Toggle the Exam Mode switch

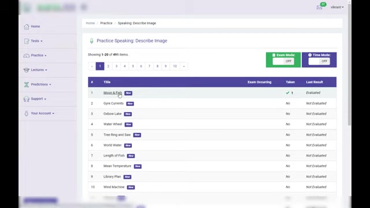click(x=283, y=61)
